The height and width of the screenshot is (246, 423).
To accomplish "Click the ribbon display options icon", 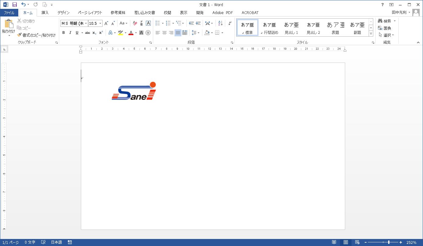I will (x=391, y=5).
